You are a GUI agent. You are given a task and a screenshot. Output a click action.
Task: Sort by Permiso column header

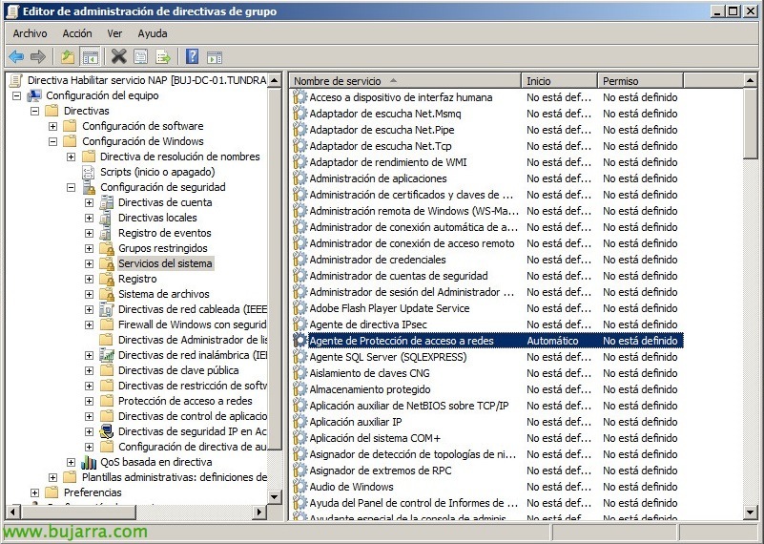click(x=641, y=81)
